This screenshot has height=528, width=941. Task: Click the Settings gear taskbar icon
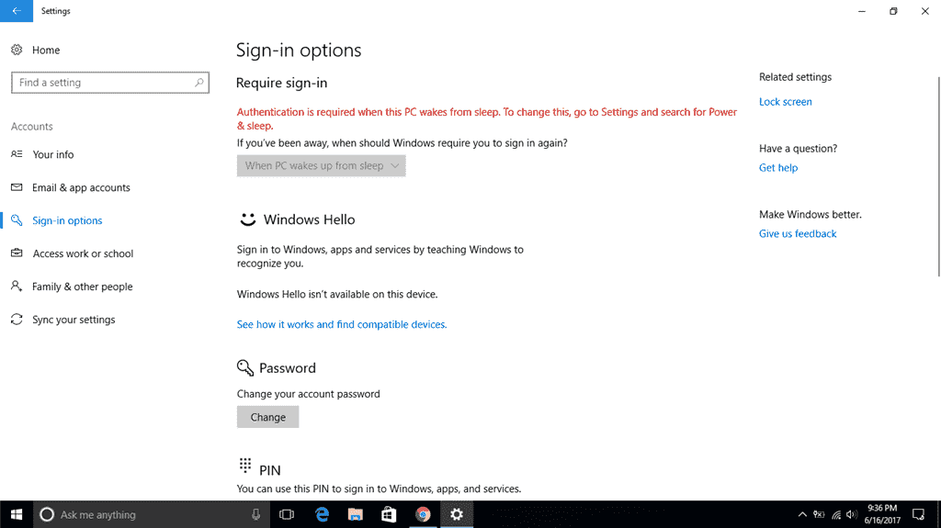pyautogui.click(x=457, y=514)
